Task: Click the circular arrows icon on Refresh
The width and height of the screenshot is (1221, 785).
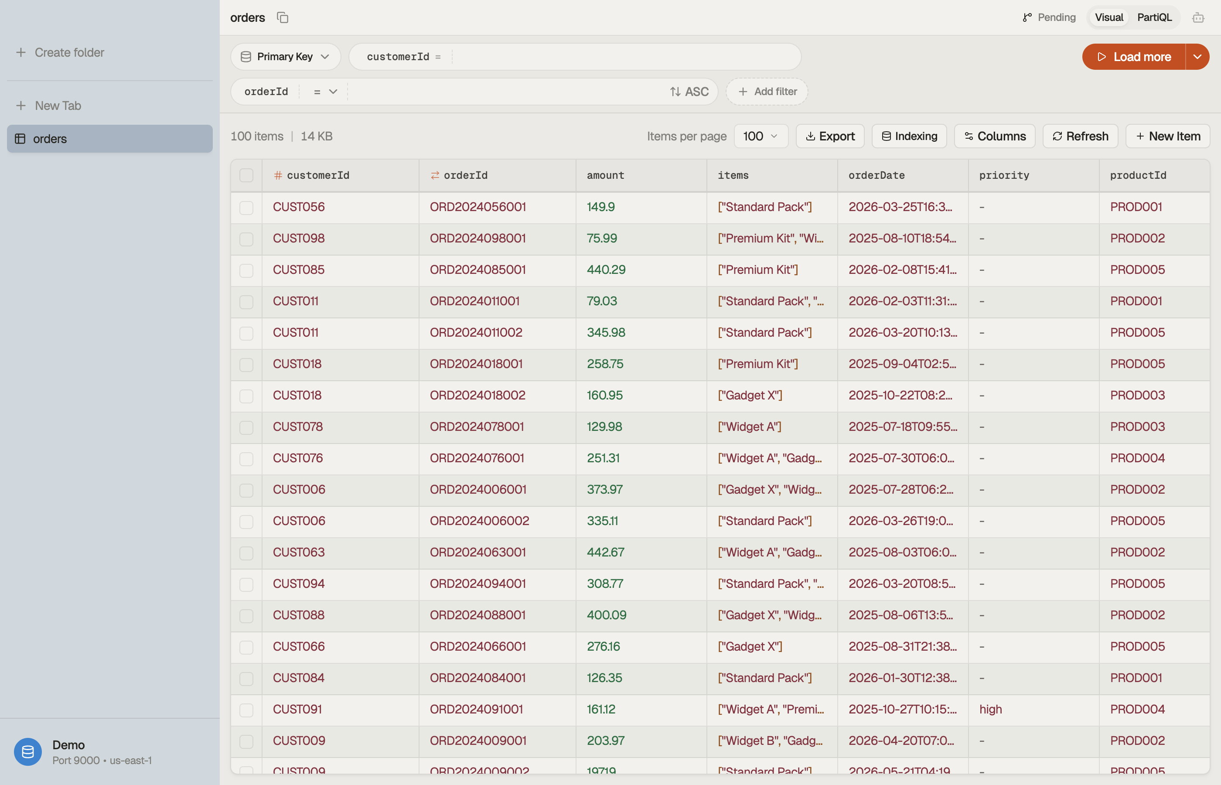Action: [x=1057, y=136]
